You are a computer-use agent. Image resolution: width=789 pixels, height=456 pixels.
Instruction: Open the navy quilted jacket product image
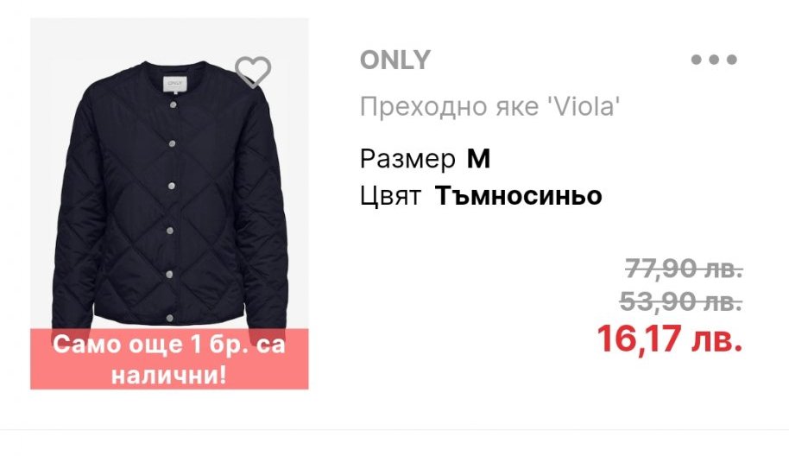(x=169, y=203)
